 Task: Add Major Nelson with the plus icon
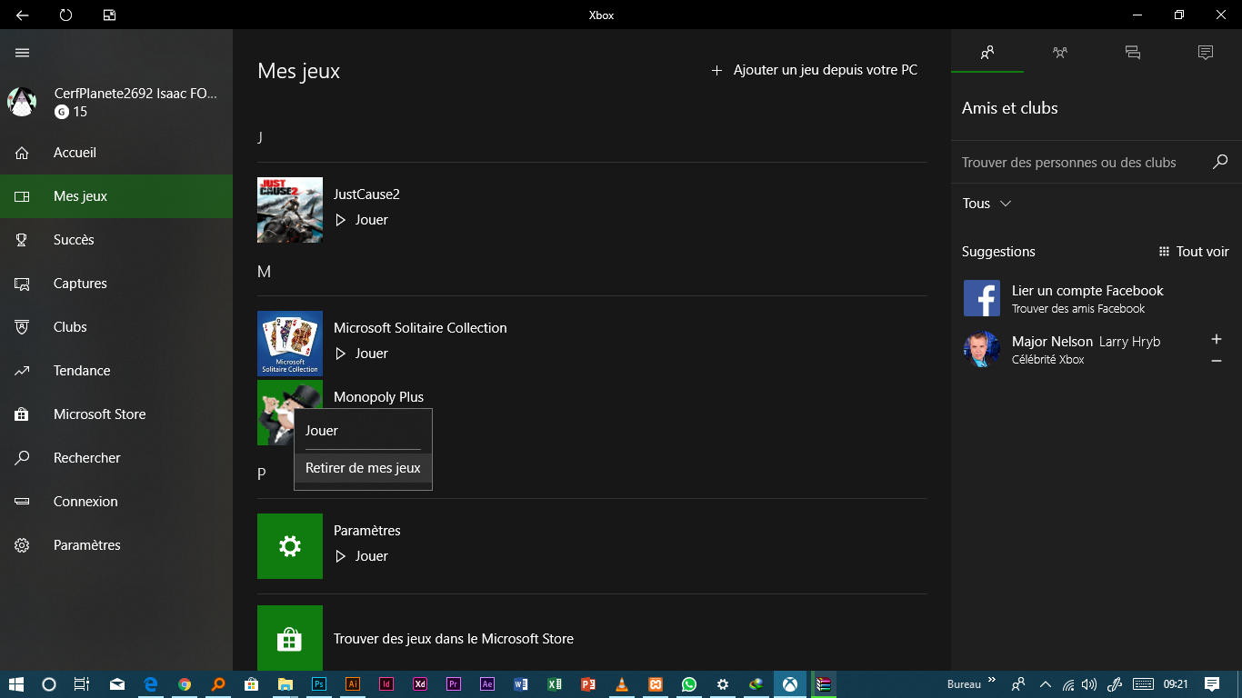[x=1217, y=339]
